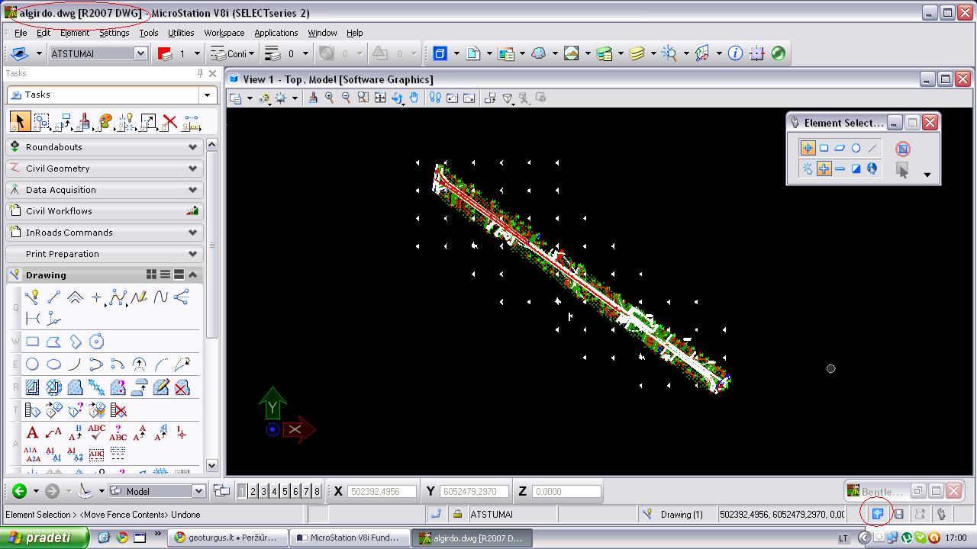Click the Fit View icon

(380, 98)
